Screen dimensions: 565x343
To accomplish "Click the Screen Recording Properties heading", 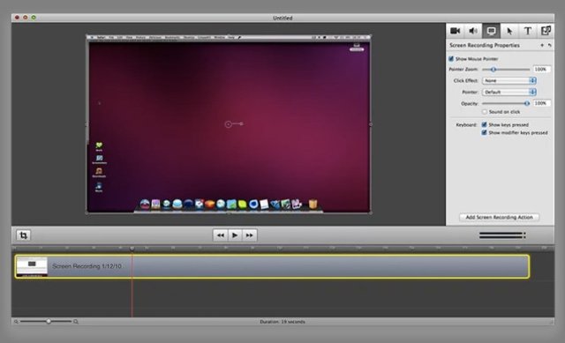I will pyautogui.click(x=485, y=45).
